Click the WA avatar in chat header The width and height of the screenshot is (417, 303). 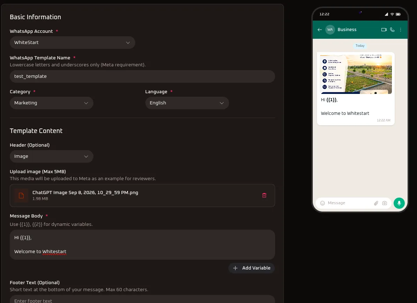coord(330,30)
